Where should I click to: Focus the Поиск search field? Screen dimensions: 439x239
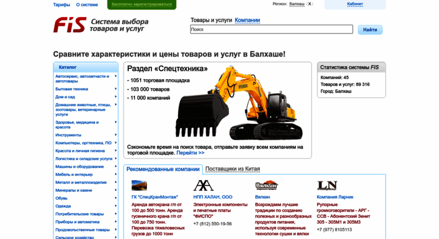pos(272,29)
